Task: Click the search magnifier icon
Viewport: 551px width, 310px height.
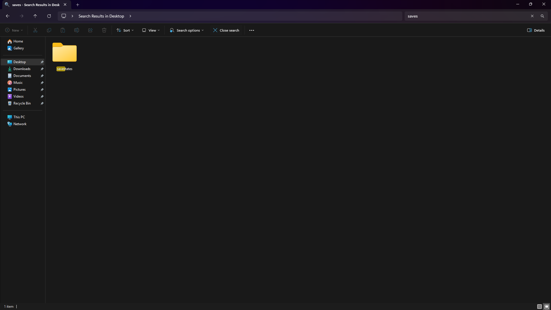Action: pos(542,16)
